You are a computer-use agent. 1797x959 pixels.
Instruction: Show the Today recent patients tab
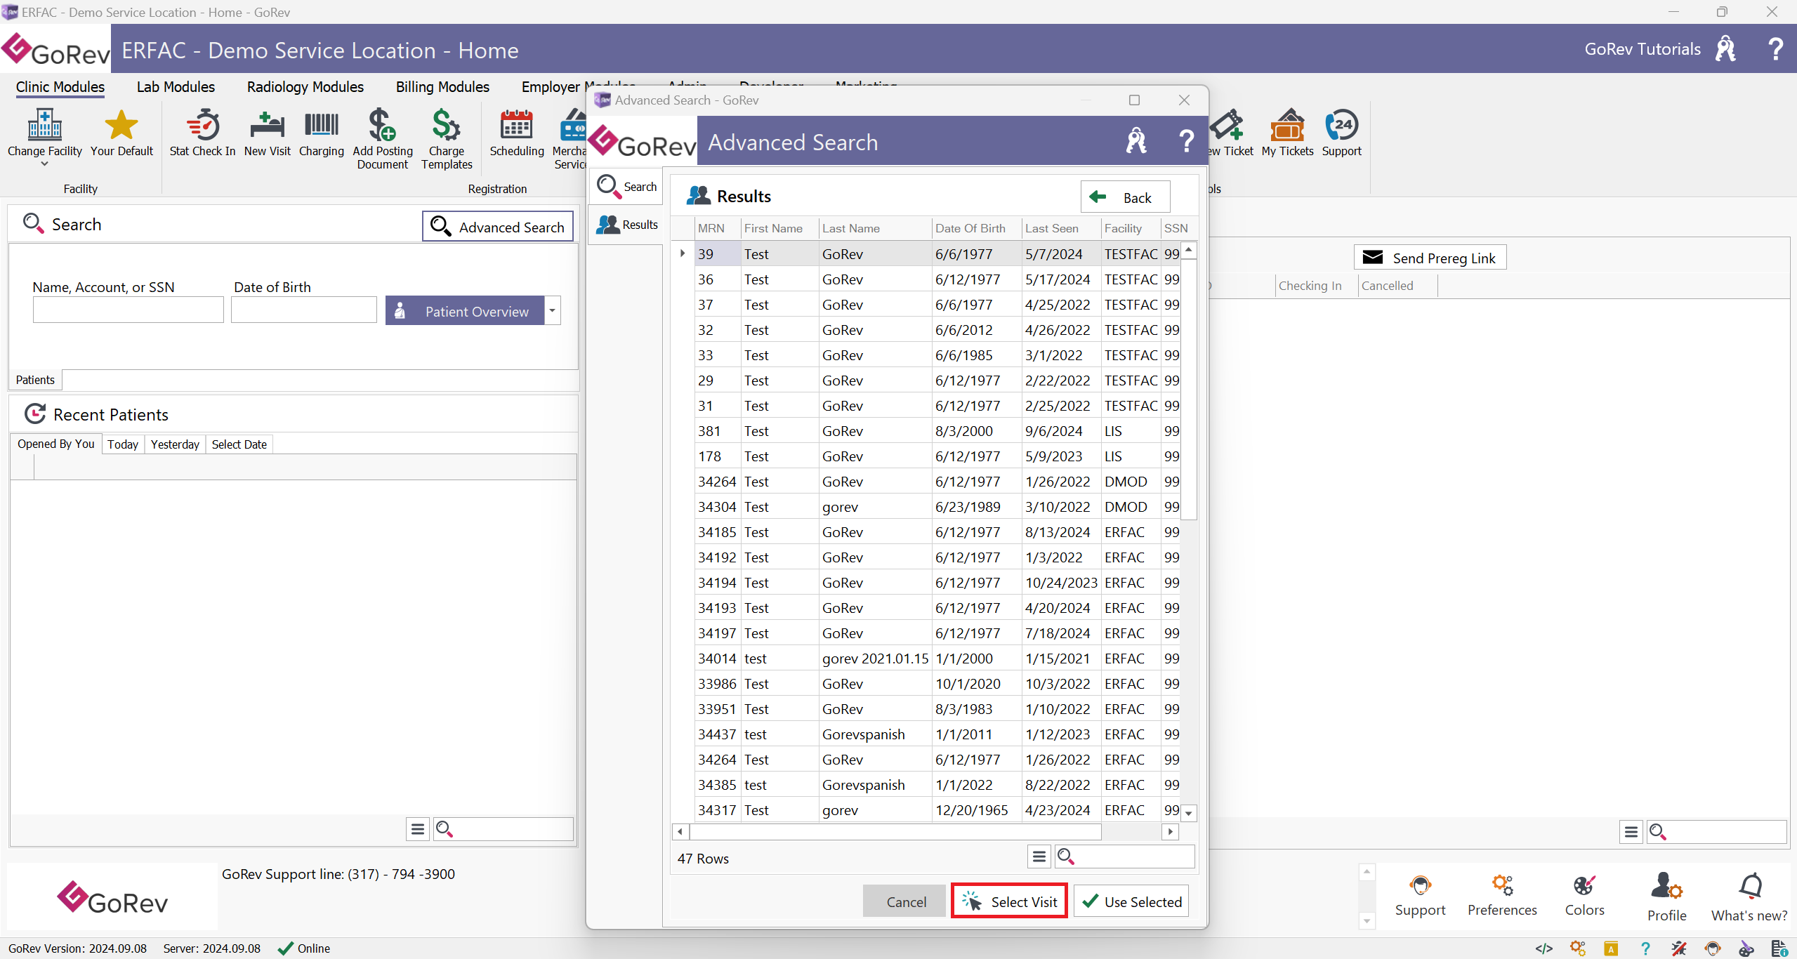(123, 444)
